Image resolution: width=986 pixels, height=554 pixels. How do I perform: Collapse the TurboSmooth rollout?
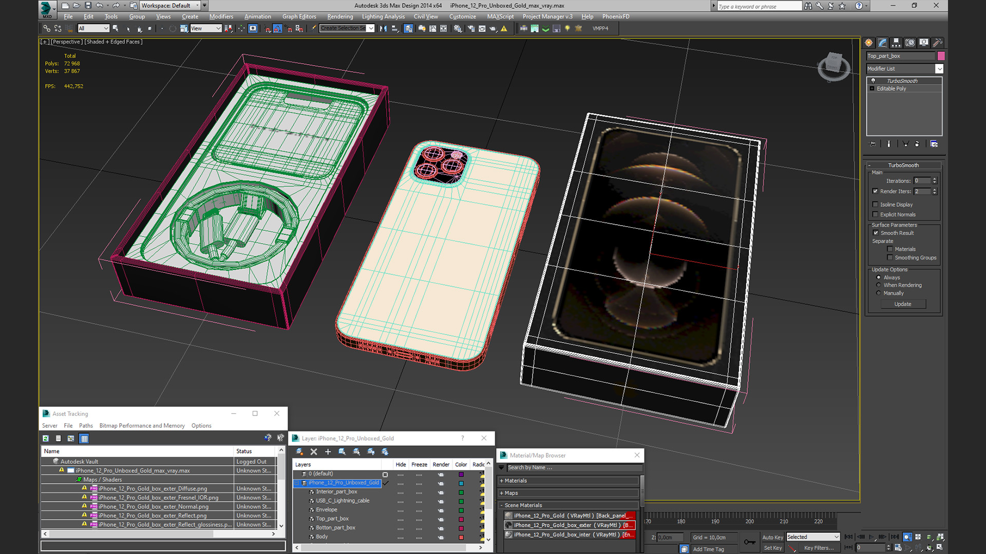pyautogui.click(x=869, y=165)
